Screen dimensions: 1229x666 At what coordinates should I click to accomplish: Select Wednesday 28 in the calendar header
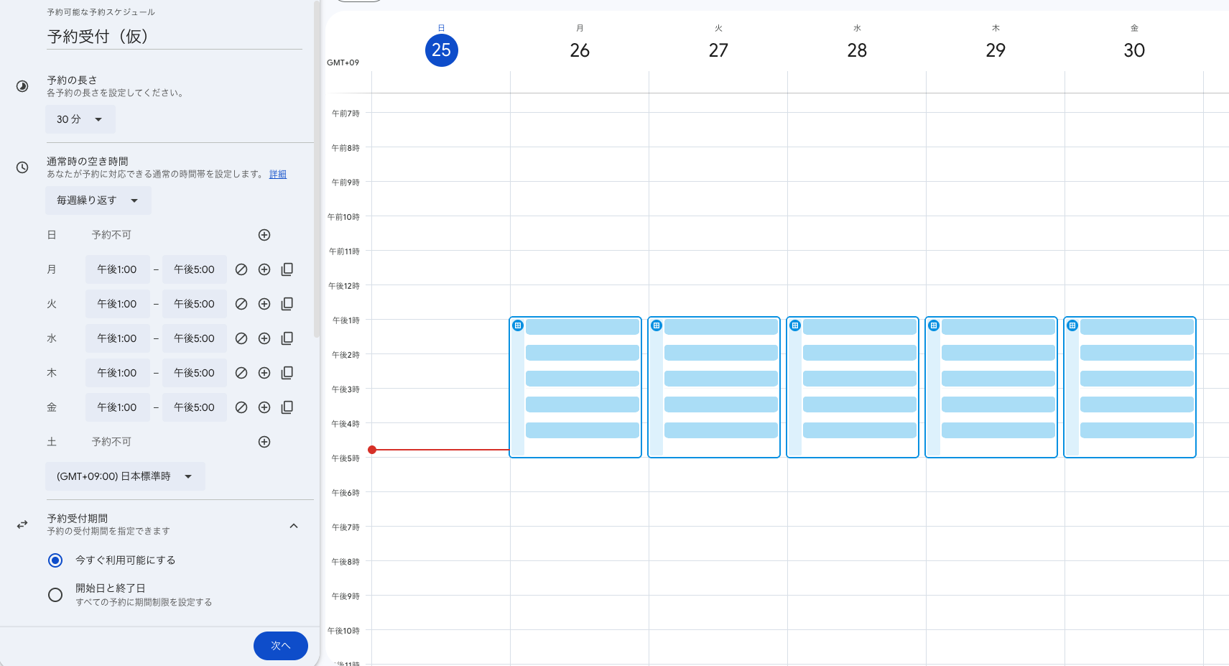pyautogui.click(x=857, y=50)
